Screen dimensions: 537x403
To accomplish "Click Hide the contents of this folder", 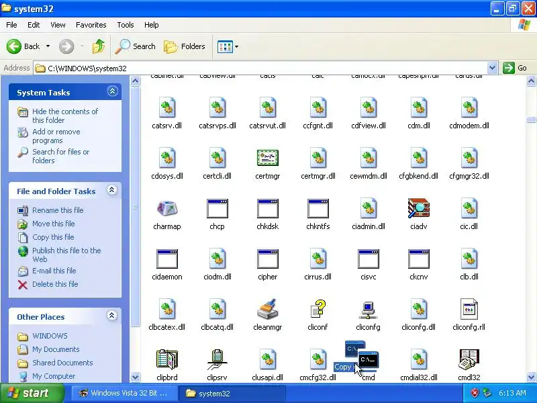I will click(65, 116).
